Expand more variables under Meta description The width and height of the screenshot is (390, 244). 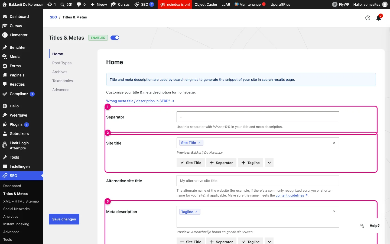click(269, 242)
